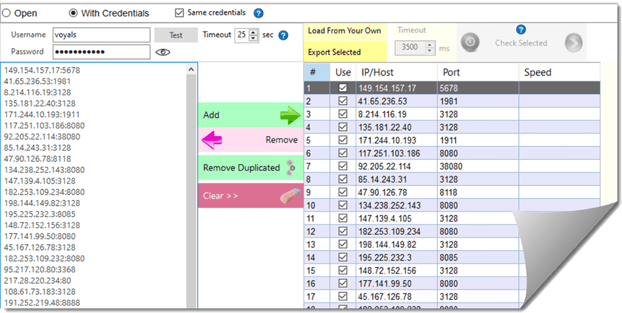Click the Test button
Image resolution: width=622 pixels, height=313 pixels.
176,36
